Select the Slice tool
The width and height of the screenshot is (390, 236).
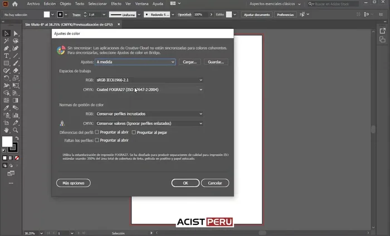(x=16, y=123)
